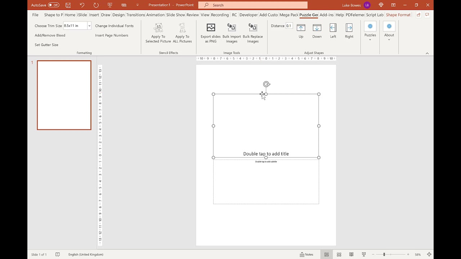Viewport: 461px width, 259px height.
Task: Open the Draw tab
Action: 106,15
